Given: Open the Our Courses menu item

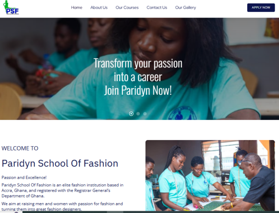Looking at the screenshot, I should tap(127, 7).
